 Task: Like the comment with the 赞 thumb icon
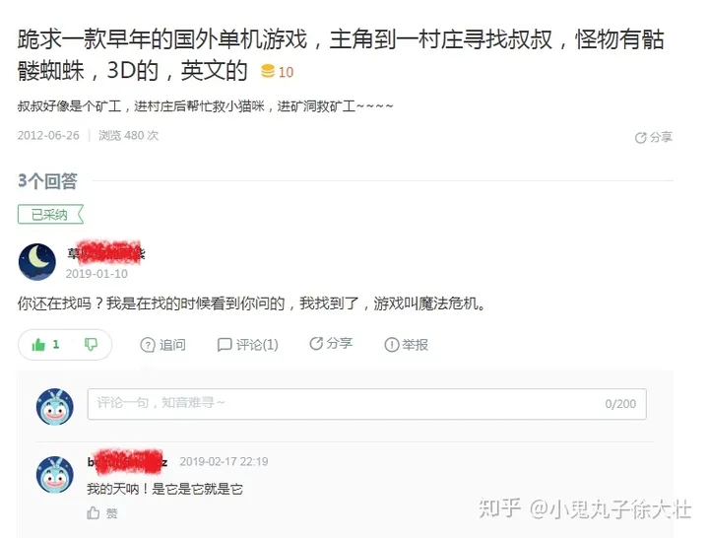point(94,513)
